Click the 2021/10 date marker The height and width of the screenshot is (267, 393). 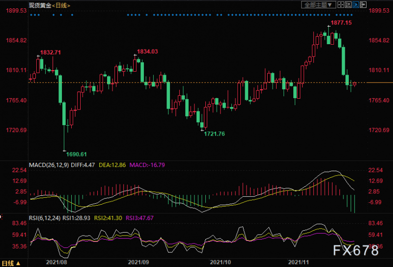click(220, 262)
